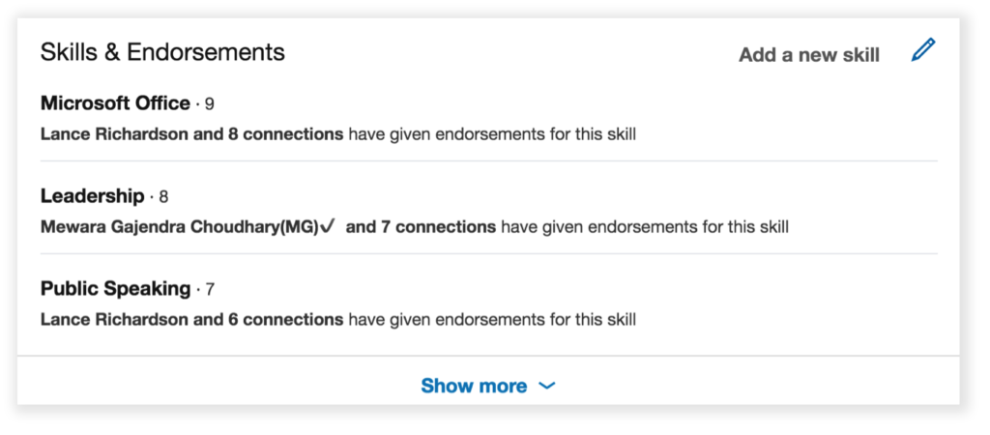The height and width of the screenshot is (435, 990).
Task: Click the Skills & Endorsements heading
Action: (162, 52)
